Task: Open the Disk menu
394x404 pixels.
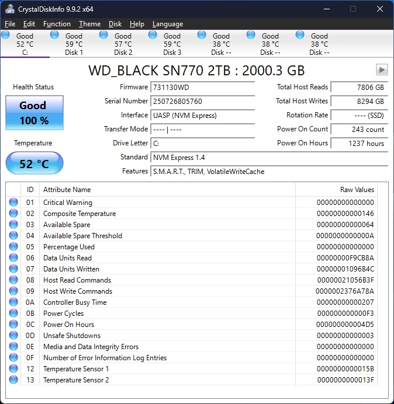Action: pyautogui.click(x=115, y=24)
